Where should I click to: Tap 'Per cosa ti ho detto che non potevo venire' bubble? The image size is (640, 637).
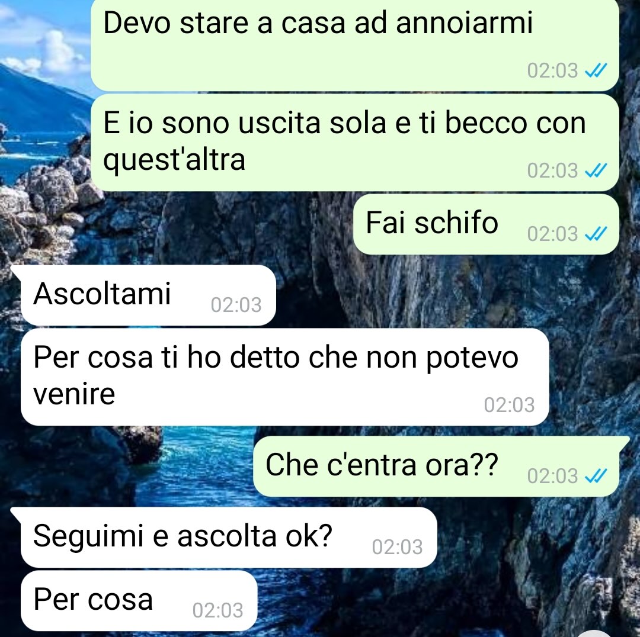tap(285, 377)
